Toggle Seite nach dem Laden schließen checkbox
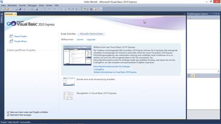 tap(8, 112)
